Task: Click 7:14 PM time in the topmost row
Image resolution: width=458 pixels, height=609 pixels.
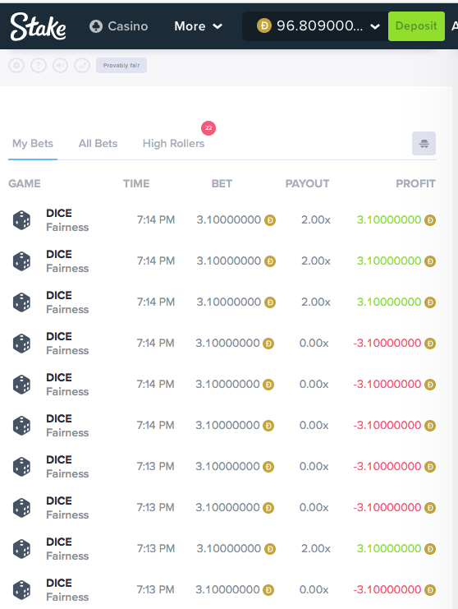Action: [156, 219]
